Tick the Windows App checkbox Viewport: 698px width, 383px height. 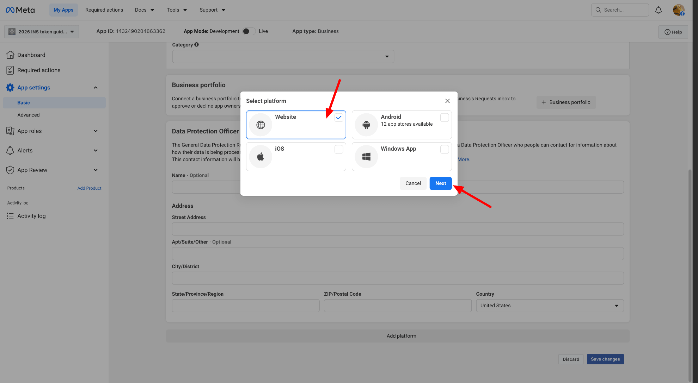445,149
